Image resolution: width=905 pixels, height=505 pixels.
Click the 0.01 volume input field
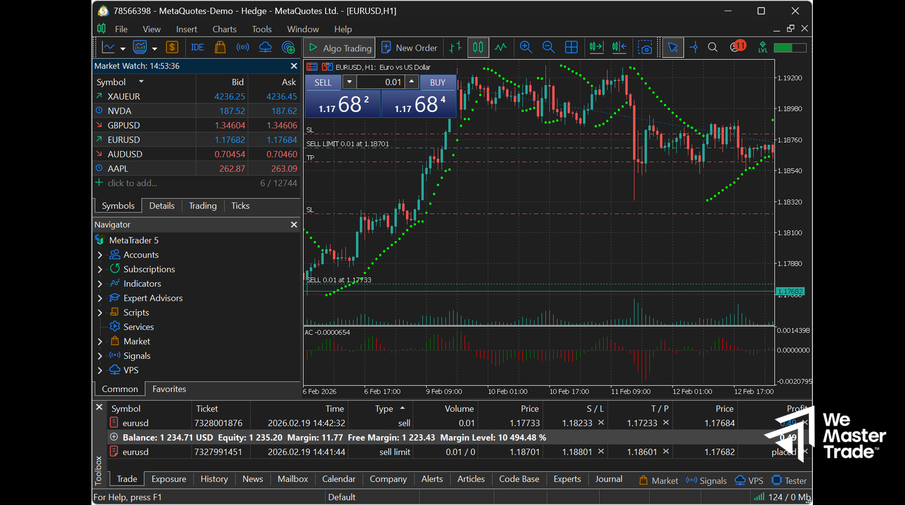point(380,82)
